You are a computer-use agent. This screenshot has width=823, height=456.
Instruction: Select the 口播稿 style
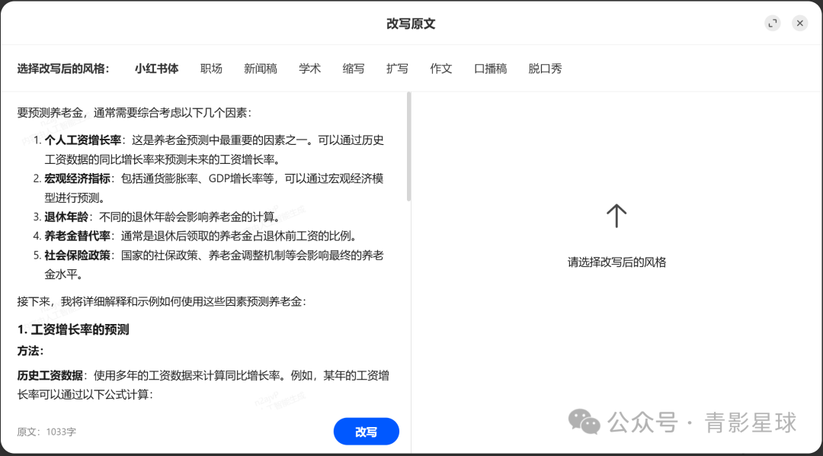tap(490, 68)
